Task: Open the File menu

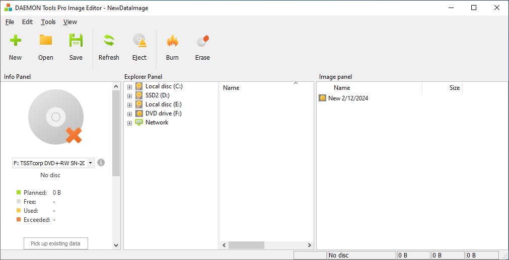Action: click(10, 22)
